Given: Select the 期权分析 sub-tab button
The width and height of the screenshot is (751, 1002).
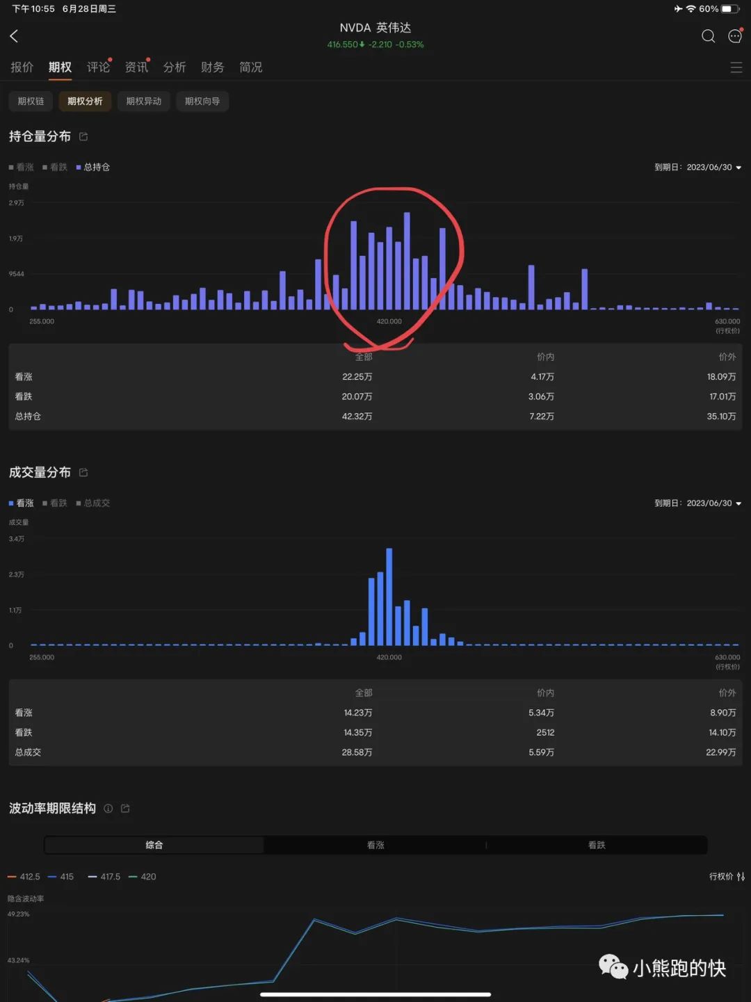Looking at the screenshot, I should (x=85, y=102).
